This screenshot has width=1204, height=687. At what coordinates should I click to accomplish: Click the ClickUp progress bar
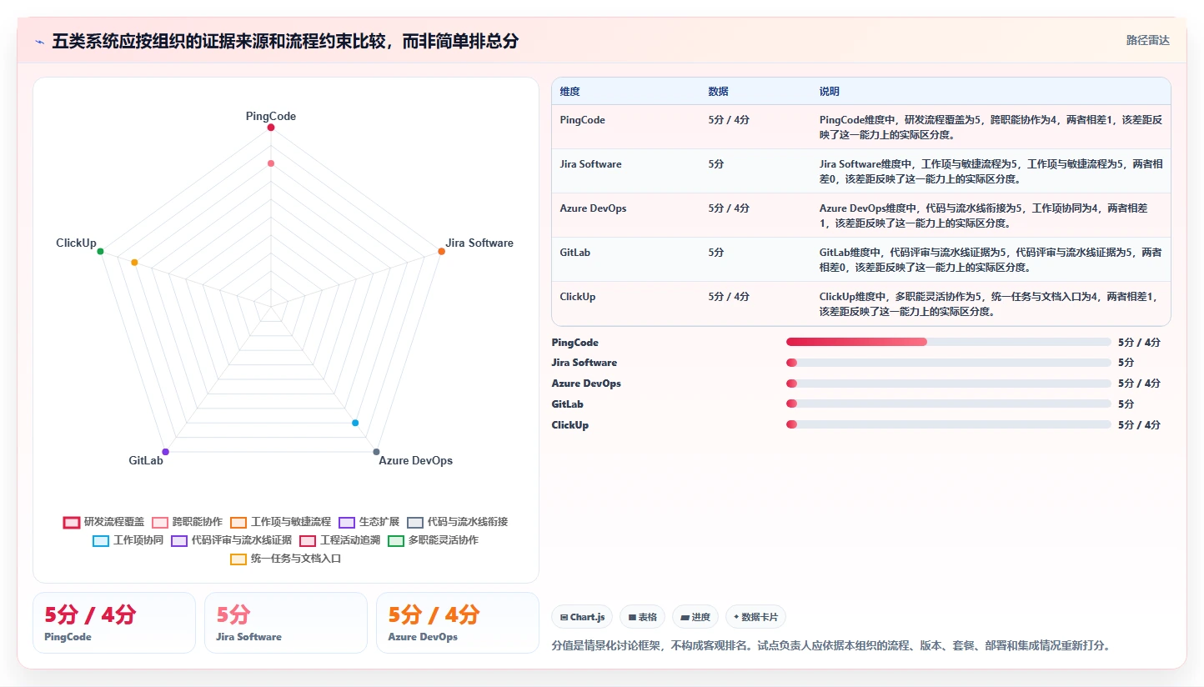(x=949, y=424)
